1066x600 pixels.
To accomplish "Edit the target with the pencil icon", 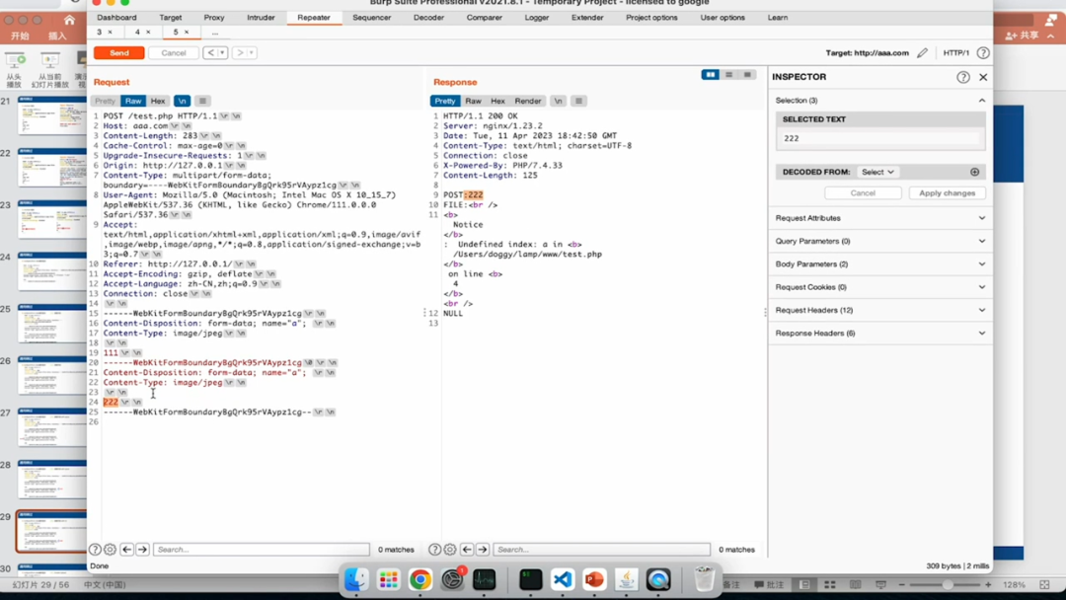I will pyautogui.click(x=922, y=53).
